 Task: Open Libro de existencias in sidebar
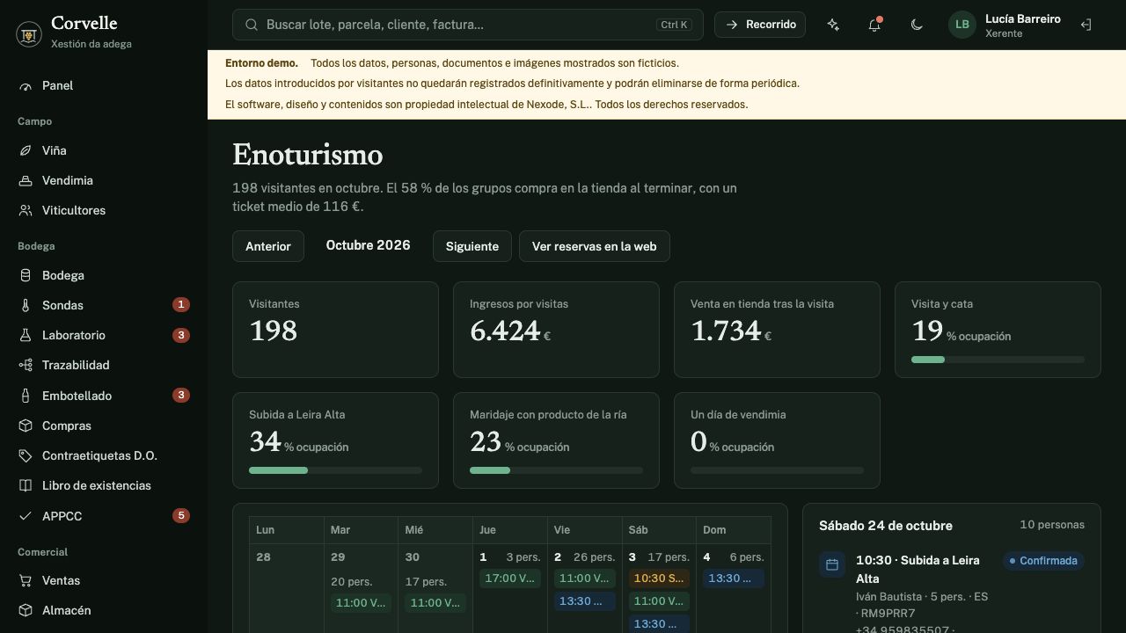click(104, 486)
